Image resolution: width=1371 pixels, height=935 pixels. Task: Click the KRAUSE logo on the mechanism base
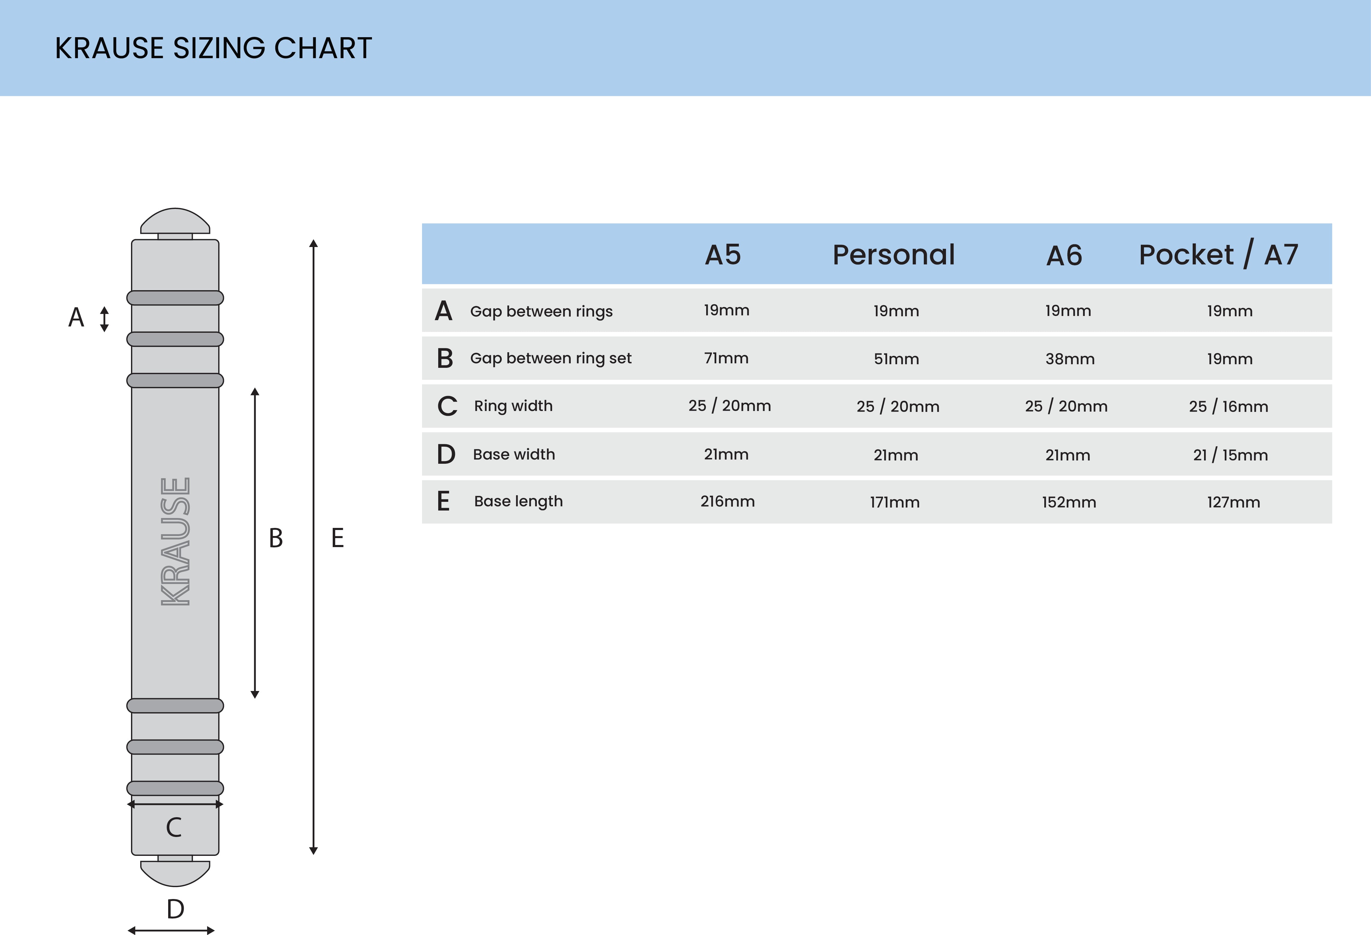pyautogui.click(x=175, y=541)
